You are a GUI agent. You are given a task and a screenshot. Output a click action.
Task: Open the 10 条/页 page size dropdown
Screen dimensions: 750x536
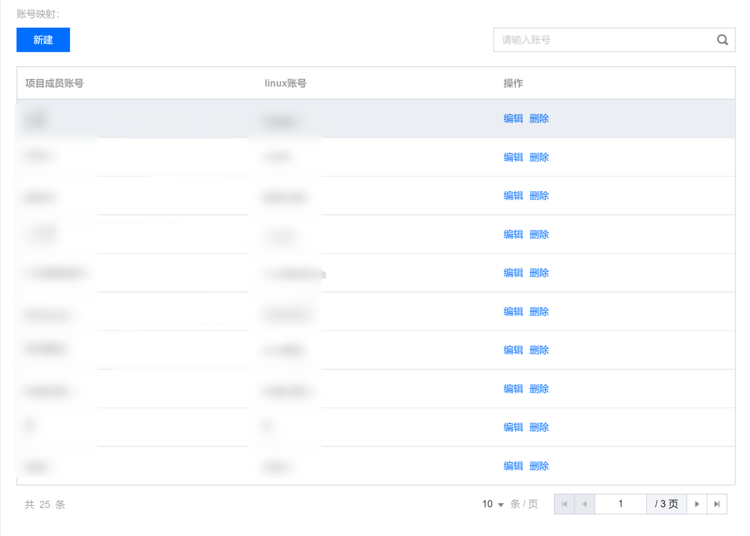(x=493, y=504)
